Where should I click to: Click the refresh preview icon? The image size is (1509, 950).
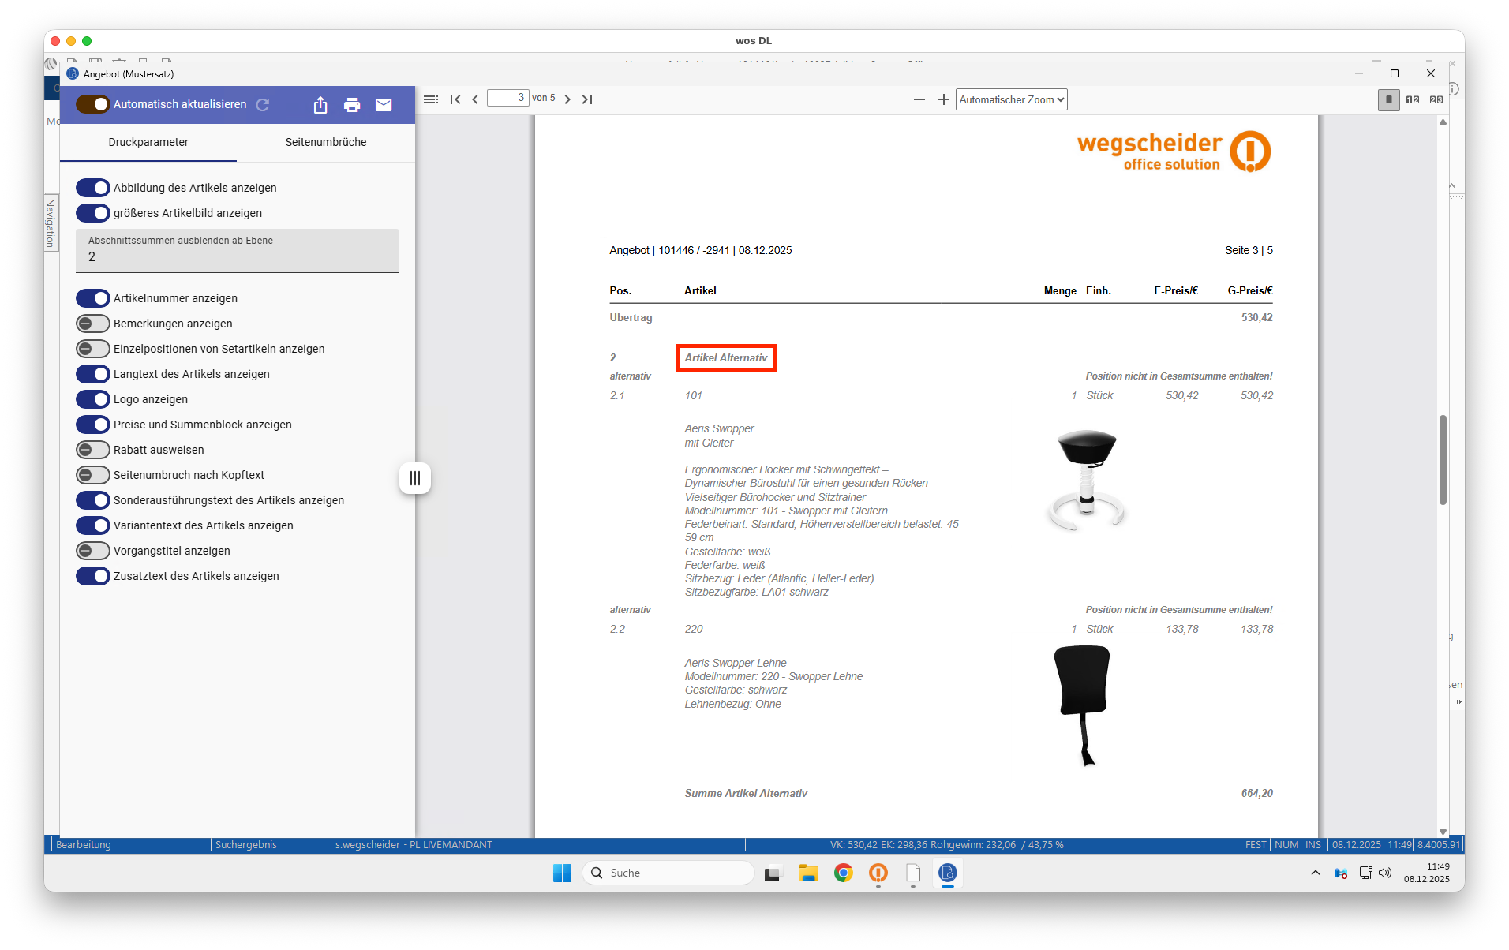[x=263, y=104]
